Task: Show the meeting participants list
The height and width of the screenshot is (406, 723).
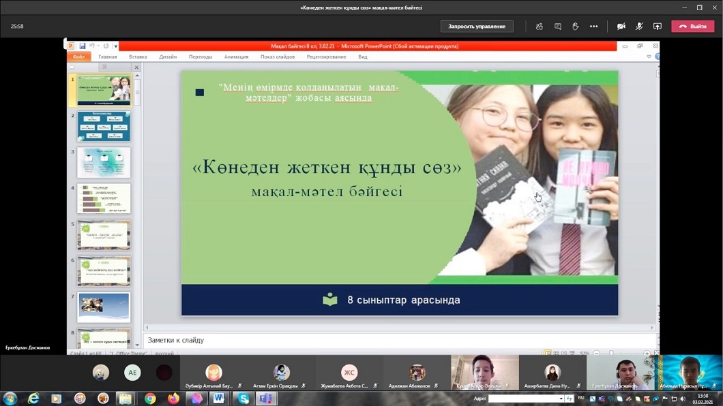Action: (540, 27)
